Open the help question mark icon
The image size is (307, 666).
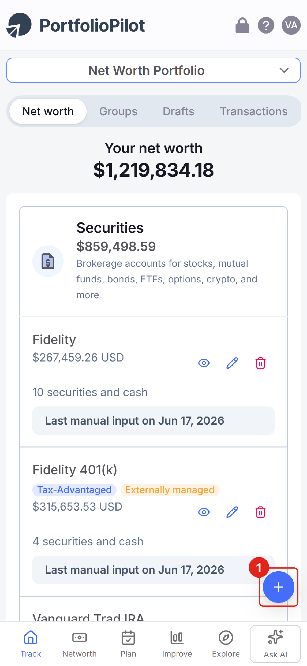pyautogui.click(x=266, y=25)
